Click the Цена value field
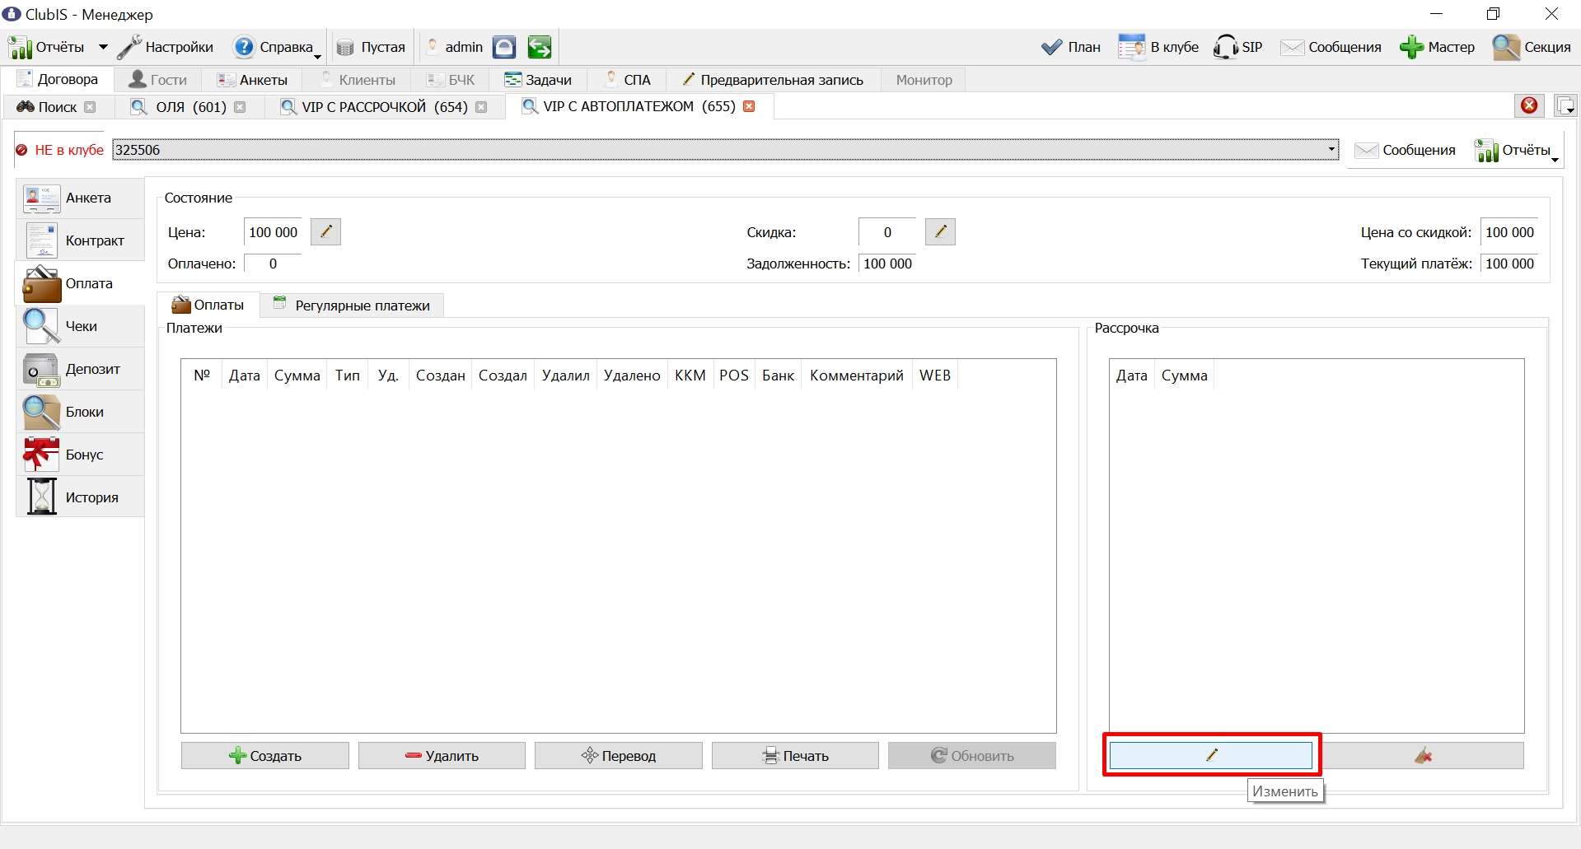Viewport: 1581px width, 849px height. pos(273,232)
